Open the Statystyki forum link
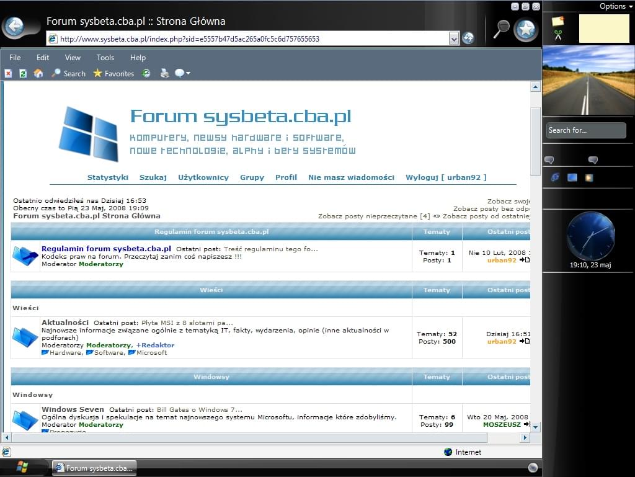Viewport: 635px width, 477px height. pos(108,177)
